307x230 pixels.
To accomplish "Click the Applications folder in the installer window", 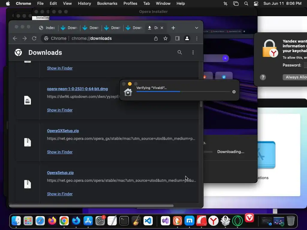I will point(266,155).
